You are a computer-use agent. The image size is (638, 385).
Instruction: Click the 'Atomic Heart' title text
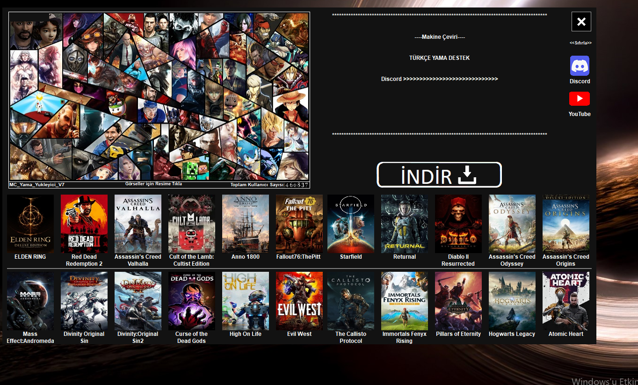(566, 334)
